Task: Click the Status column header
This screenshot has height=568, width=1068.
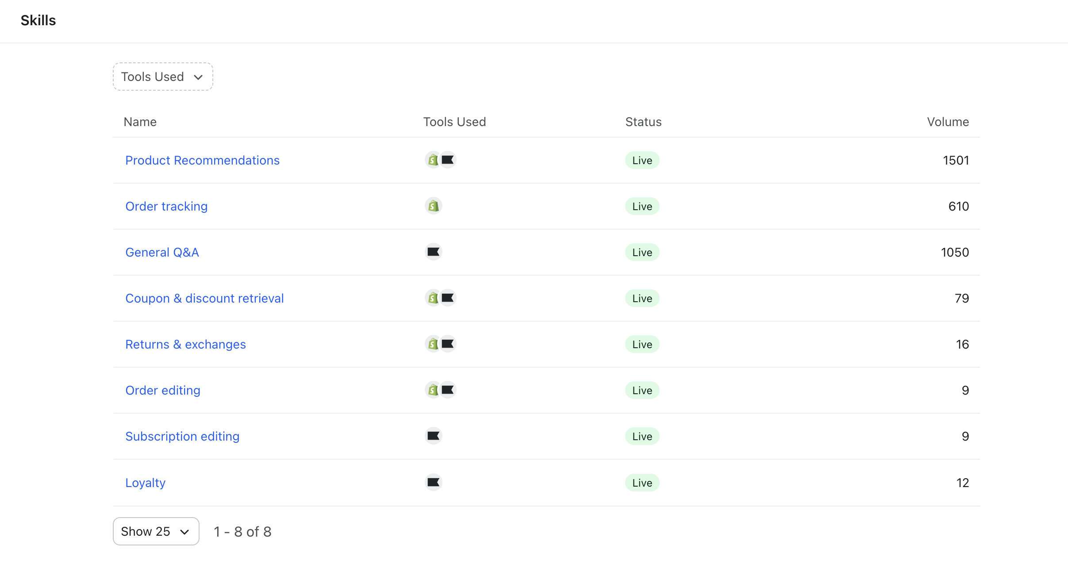Action: (x=643, y=122)
